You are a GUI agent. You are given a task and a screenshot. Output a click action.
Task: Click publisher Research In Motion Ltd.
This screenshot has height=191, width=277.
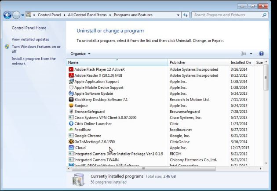(x=190, y=100)
